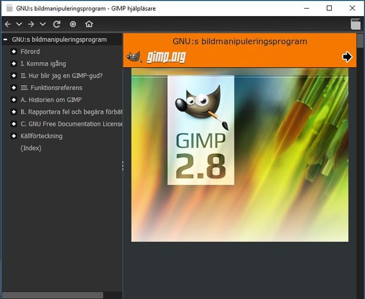The width and height of the screenshot is (365, 299).
Task: Click the Wilber mascot icon in header
Action: point(134,57)
